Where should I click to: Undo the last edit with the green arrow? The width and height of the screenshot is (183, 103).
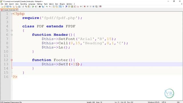[33, 7]
